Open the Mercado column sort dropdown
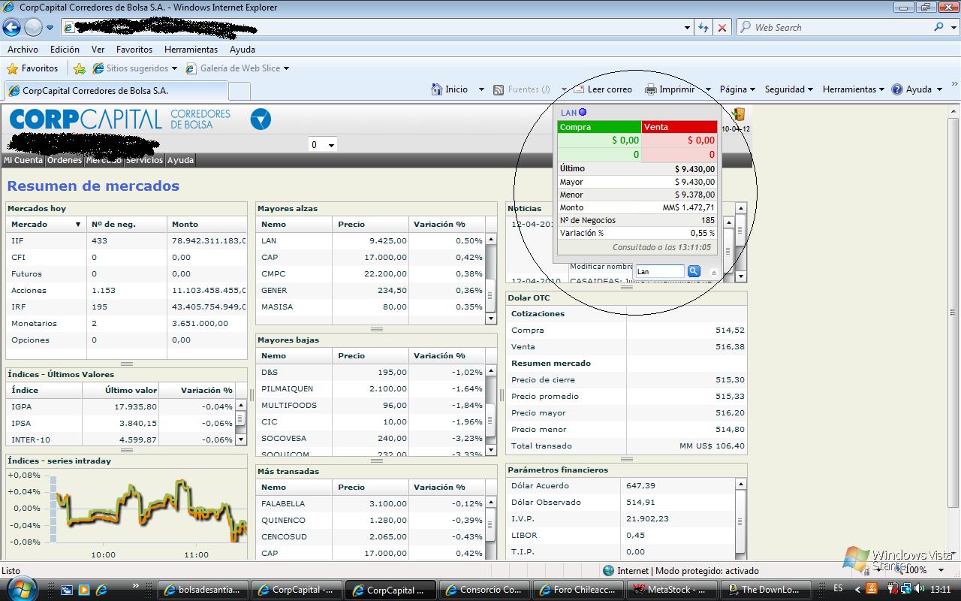Screen dimensions: 961x601 [77, 225]
